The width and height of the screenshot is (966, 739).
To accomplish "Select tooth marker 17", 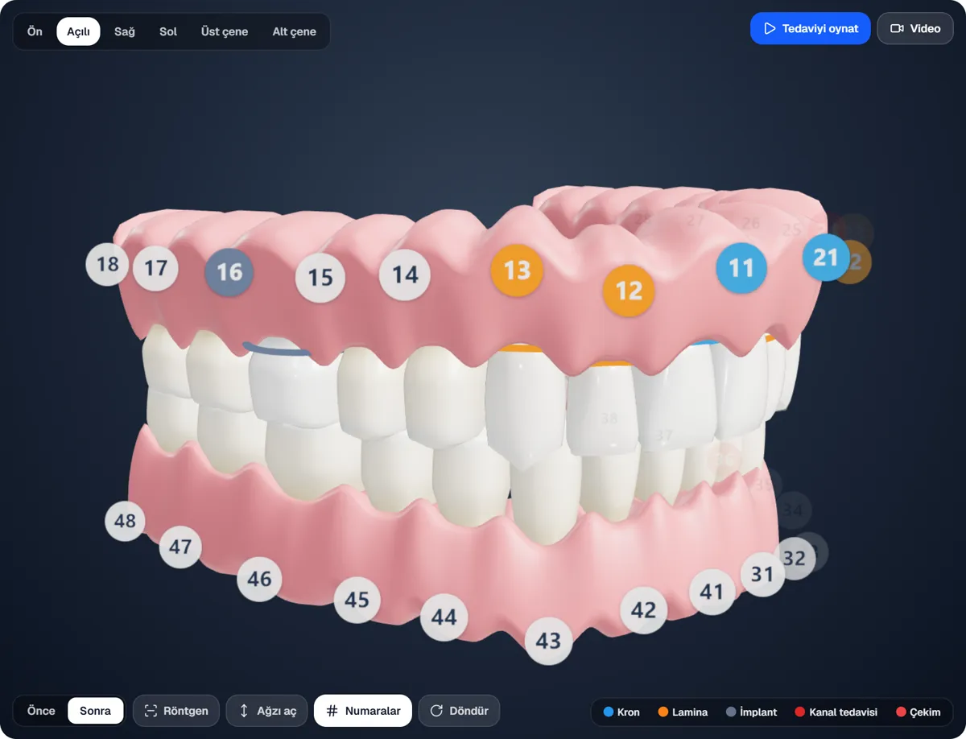I will (x=155, y=268).
